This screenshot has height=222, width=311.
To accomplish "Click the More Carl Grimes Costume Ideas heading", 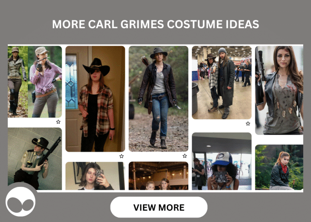I will 155,24.
